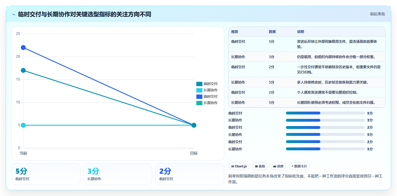Click the lightning icon beside the title

(x=14, y=14)
